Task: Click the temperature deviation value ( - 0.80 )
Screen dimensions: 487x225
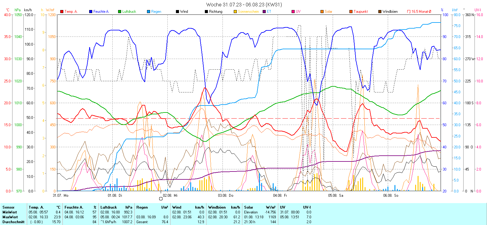Action: [37, 222]
